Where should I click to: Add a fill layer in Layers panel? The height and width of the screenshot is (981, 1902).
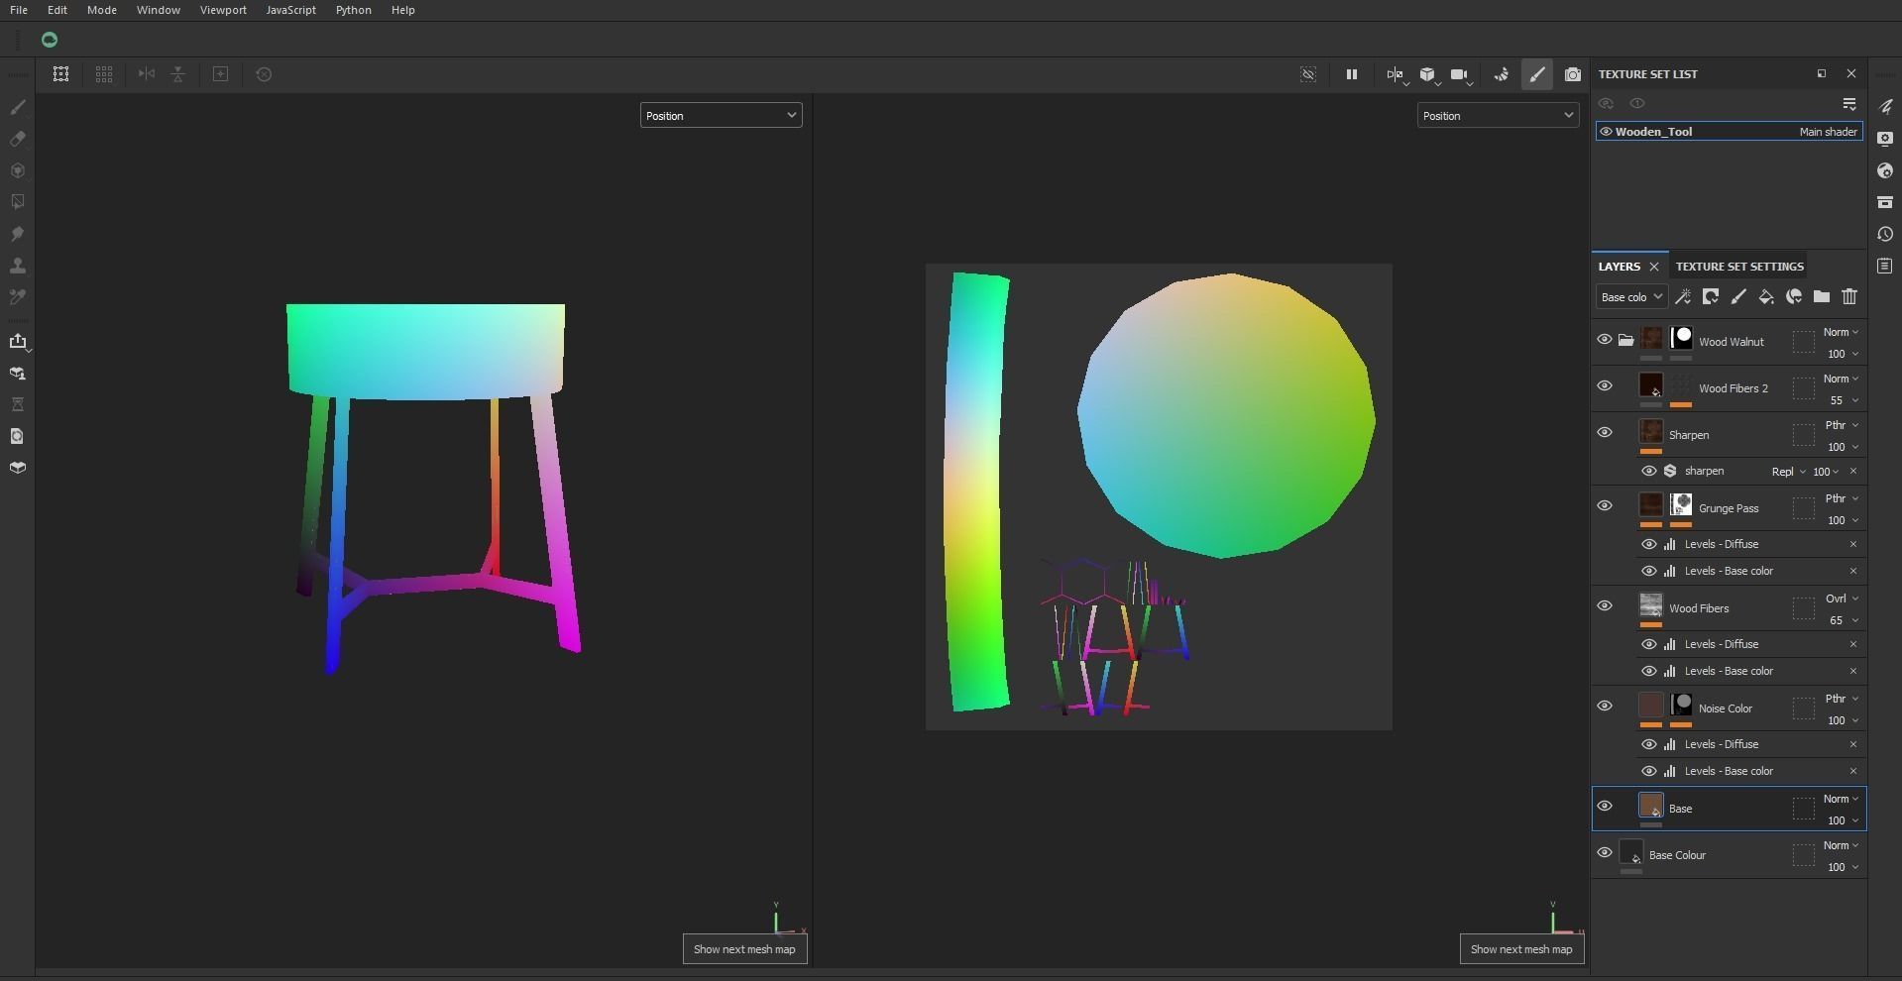1766,296
